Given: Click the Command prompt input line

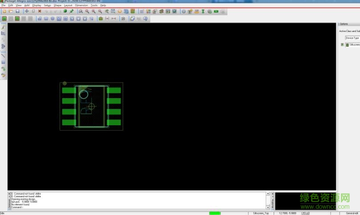Looking at the screenshot, I should click(138, 207).
